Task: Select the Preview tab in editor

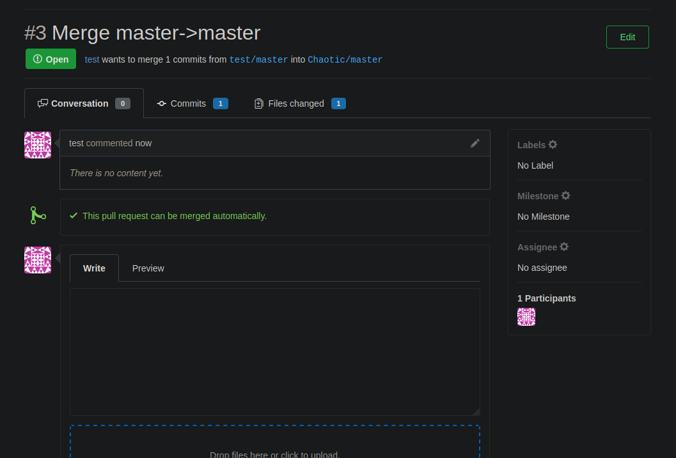Action: click(x=148, y=268)
